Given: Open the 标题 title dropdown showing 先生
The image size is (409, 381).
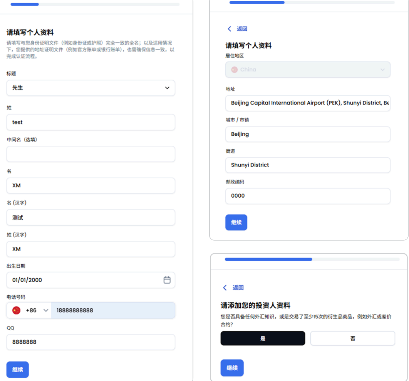Looking at the screenshot, I should coord(91,88).
